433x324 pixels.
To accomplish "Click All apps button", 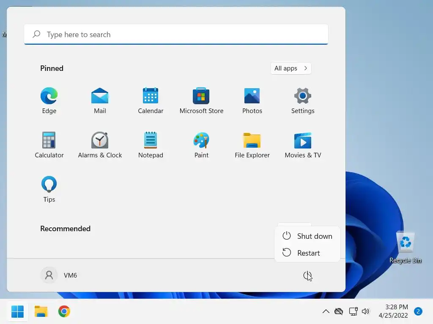I will [x=291, y=68].
